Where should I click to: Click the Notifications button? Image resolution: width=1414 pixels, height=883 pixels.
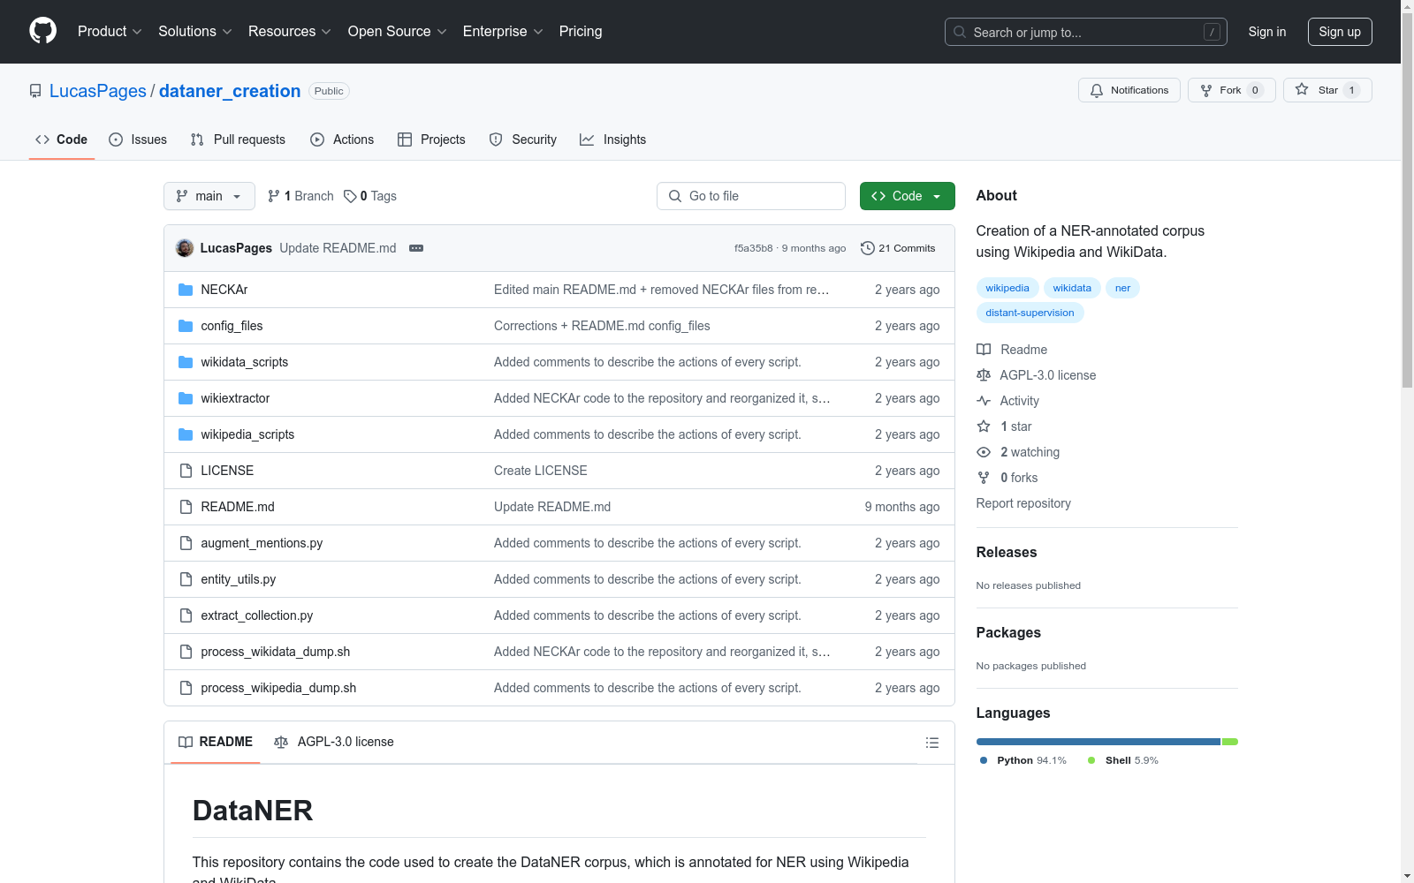pos(1129,90)
